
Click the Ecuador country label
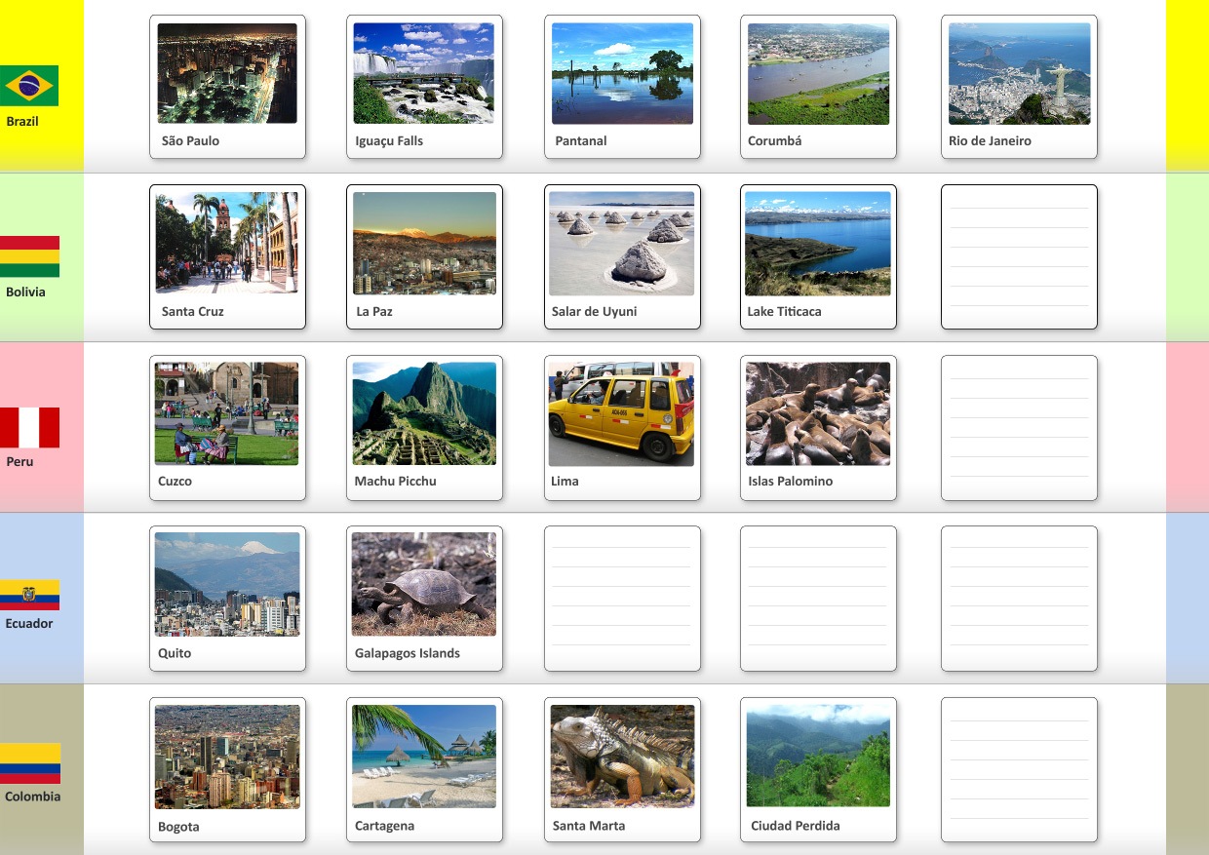[x=29, y=623]
